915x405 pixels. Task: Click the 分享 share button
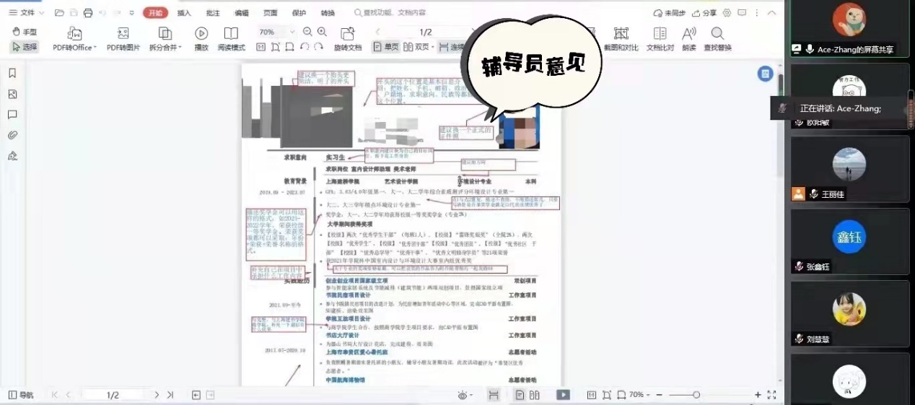(704, 13)
